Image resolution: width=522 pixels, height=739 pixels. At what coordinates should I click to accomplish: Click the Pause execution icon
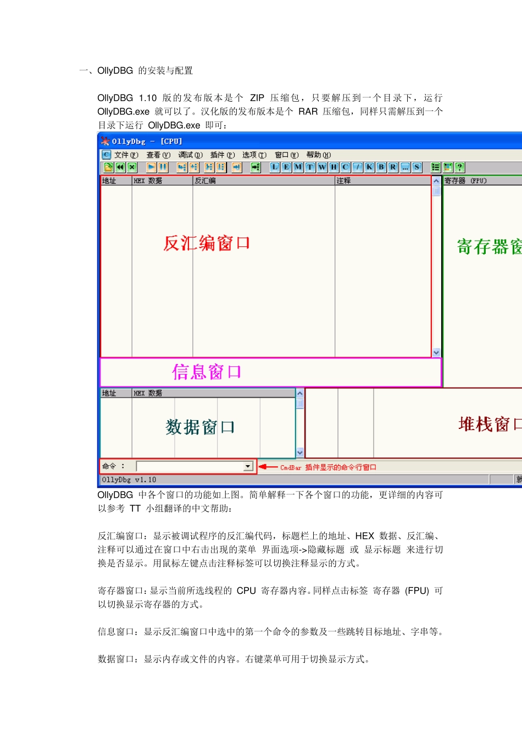(163, 167)
